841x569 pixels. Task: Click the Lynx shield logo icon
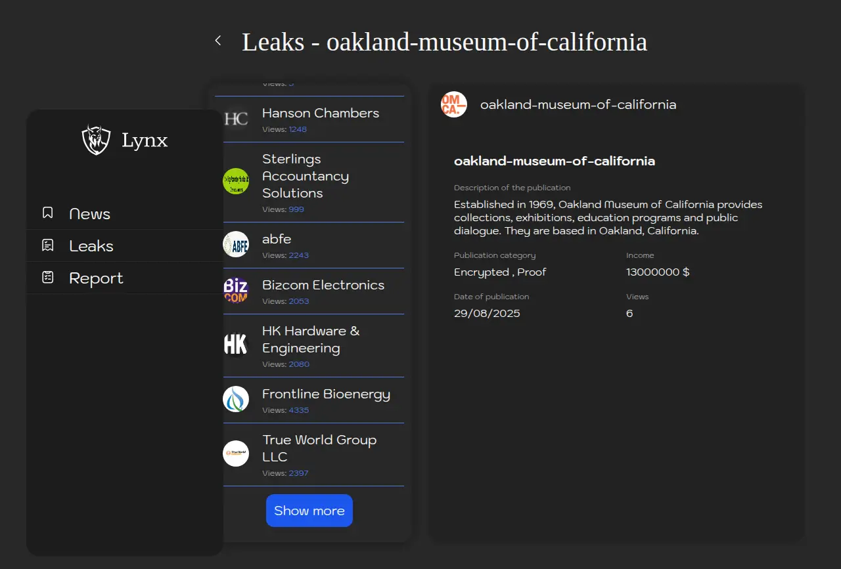[96, 140]
